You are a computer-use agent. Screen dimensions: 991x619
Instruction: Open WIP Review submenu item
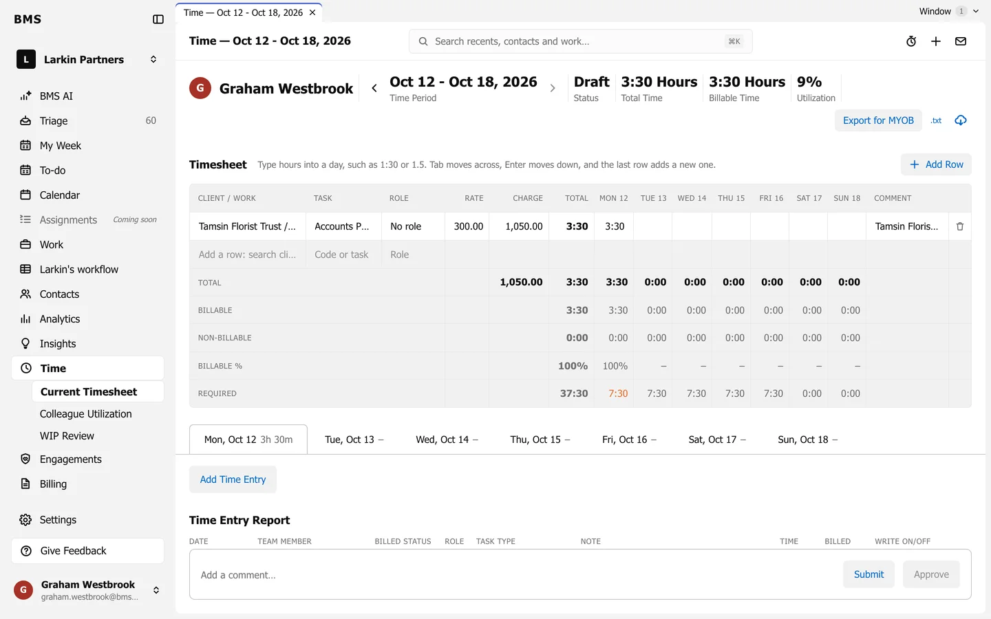coord(98,436)
